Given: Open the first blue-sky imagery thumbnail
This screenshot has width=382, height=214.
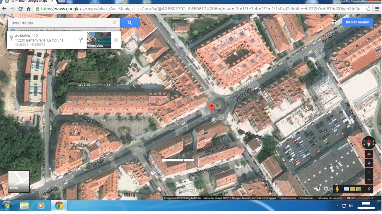Looking at the screenshot, I should (x=346, y=189).
